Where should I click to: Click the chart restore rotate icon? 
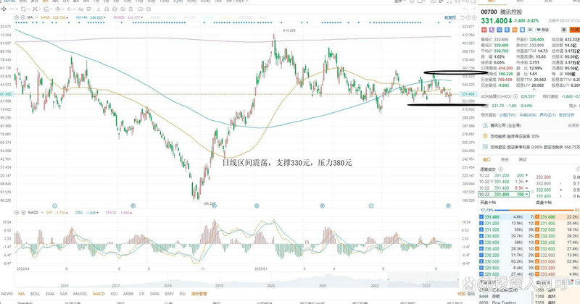[463, 17]
